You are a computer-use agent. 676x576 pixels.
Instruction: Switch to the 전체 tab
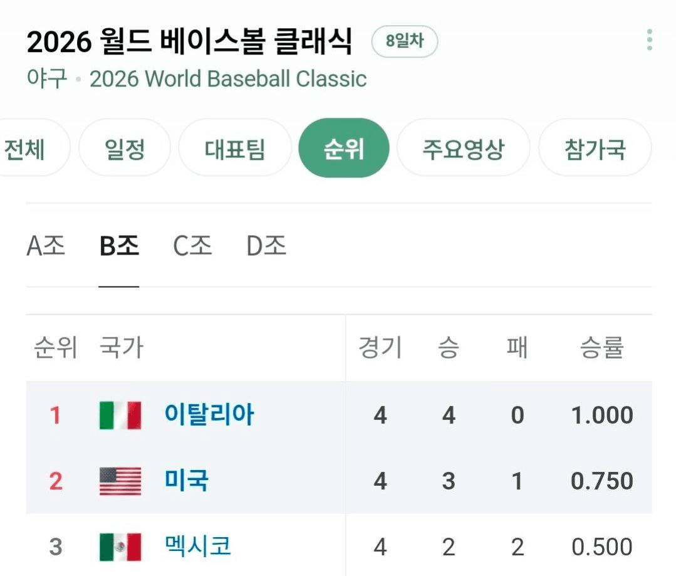coord(26,149)
